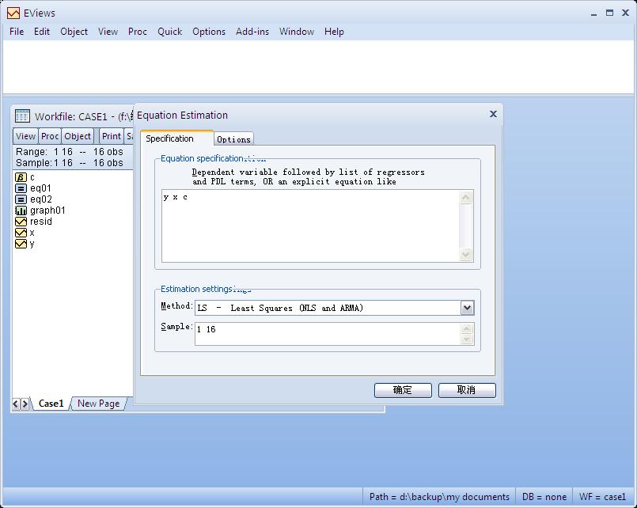Select the y series icon
The image size is (637, 508).
(x=21, y=244)
